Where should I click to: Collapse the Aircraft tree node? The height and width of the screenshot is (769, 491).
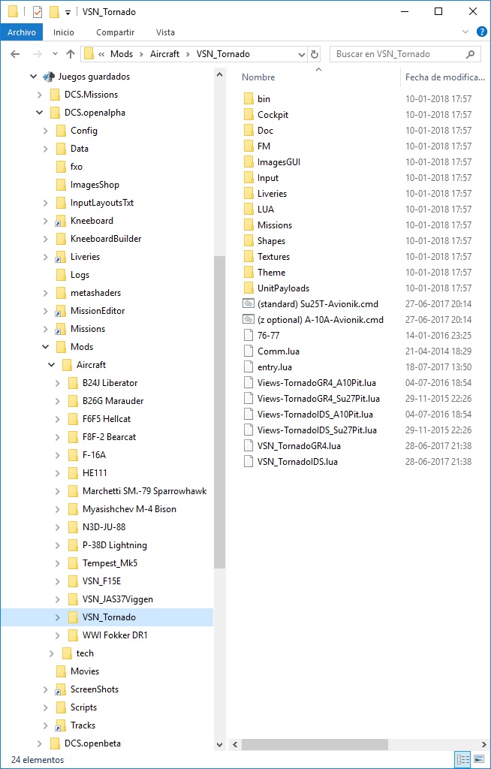[x=52, y=365]
